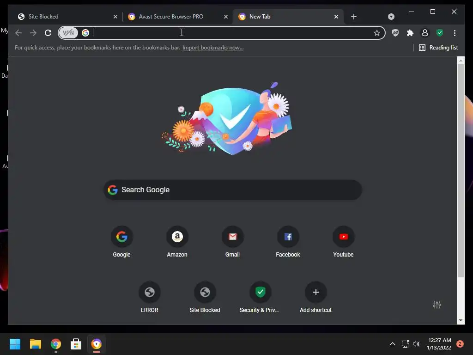
Task: Reload the current page
Action: coord(48,33)
